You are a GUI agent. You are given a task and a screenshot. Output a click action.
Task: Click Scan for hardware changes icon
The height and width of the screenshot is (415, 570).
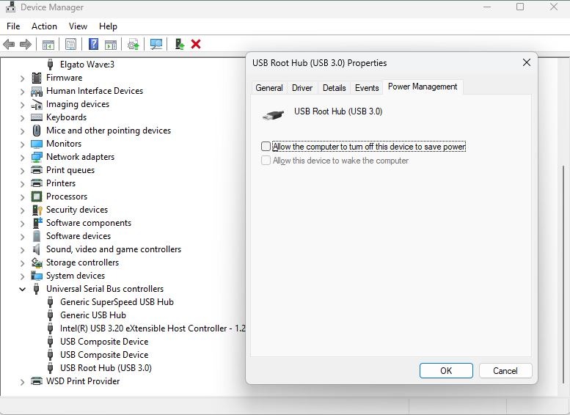click(x=156, y=44)
